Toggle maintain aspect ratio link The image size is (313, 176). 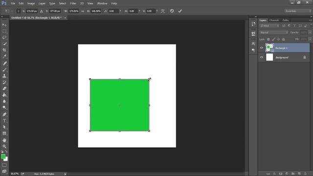pyautogui.click(x=83, y=11)
